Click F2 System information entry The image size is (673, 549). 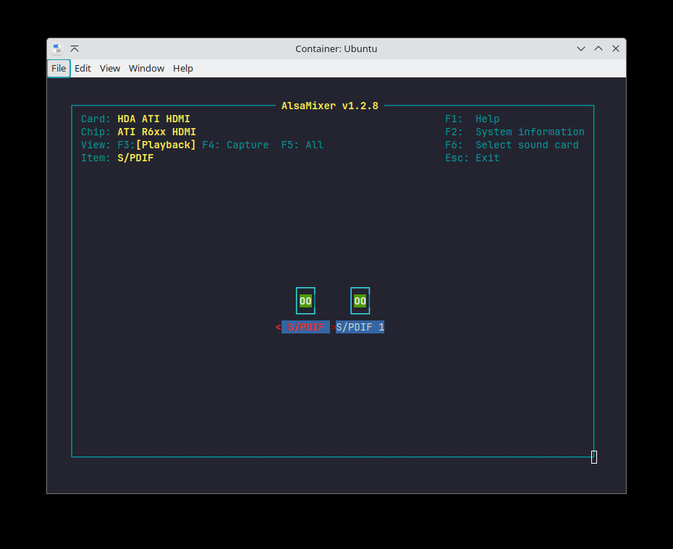[x=515, y=132]
